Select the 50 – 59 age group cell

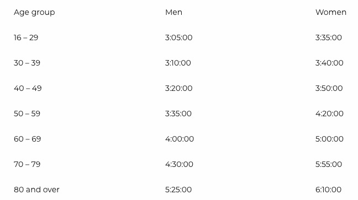click(27, 113)
